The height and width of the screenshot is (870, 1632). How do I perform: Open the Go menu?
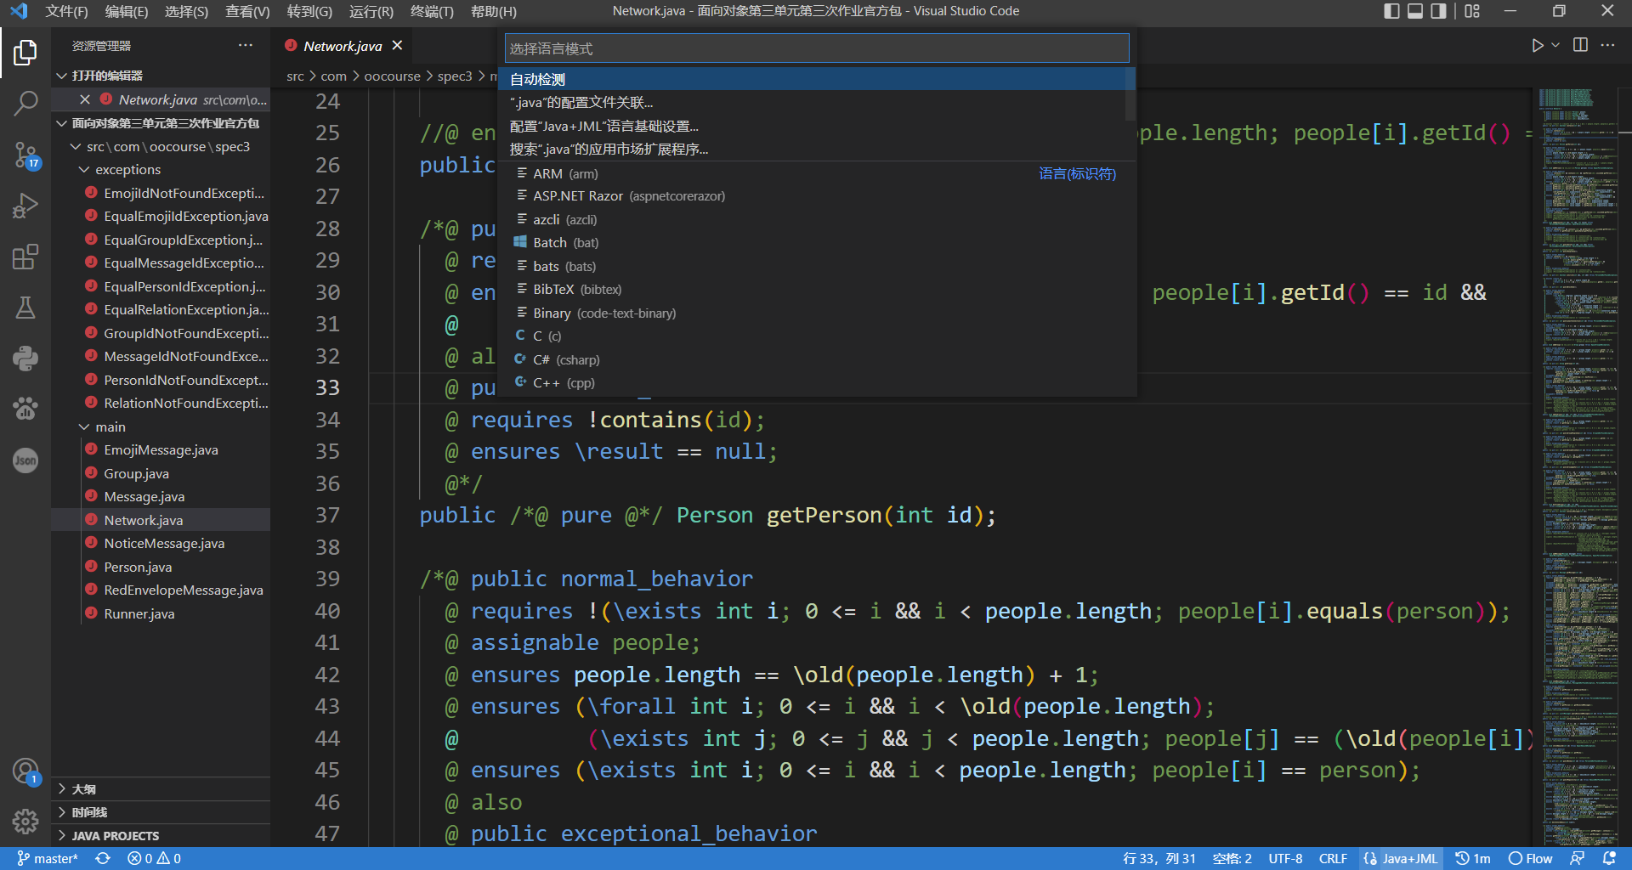309,11
